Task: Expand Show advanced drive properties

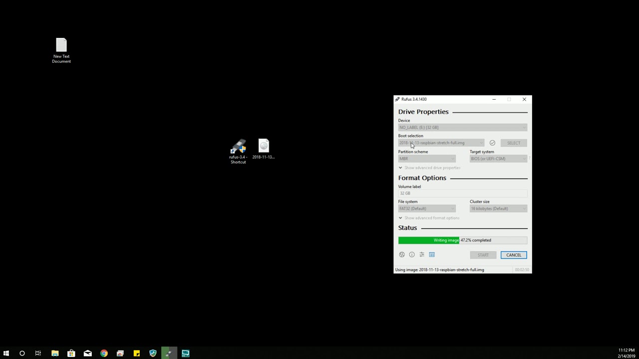Action: click(429, 168)
